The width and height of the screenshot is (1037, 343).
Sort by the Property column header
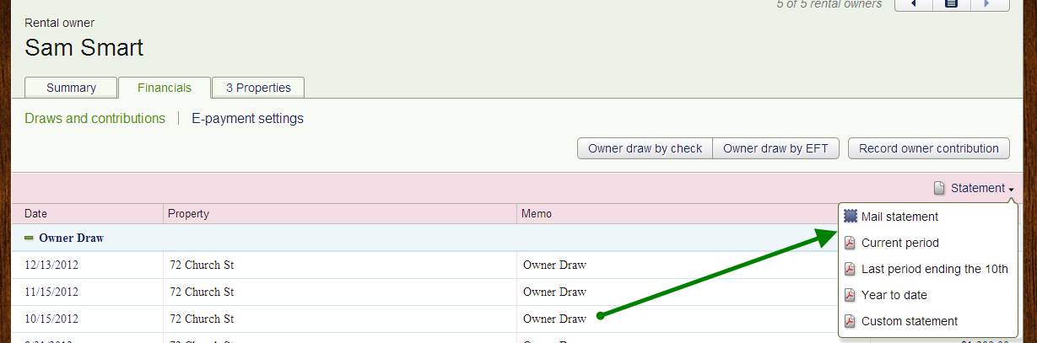tap(188, 213)
